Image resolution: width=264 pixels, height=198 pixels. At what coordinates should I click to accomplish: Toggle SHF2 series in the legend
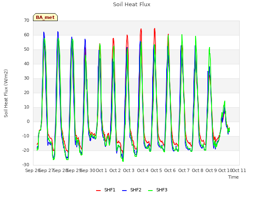coord(132,190)
